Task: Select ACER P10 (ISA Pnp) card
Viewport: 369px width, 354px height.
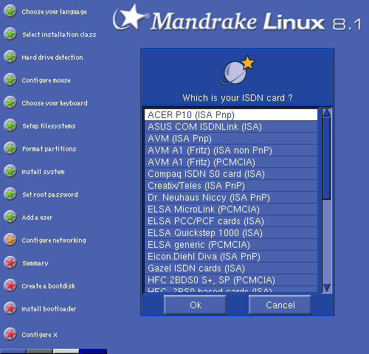Action: click(x=231, y=115)
